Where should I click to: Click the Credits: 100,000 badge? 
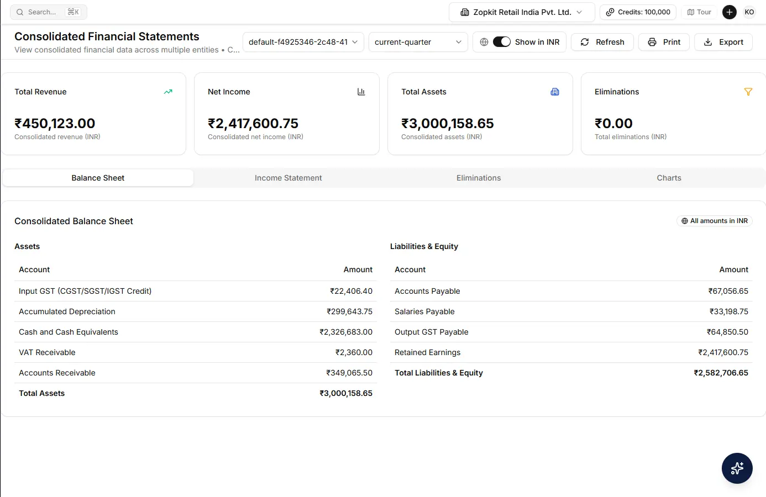[638, 12]
